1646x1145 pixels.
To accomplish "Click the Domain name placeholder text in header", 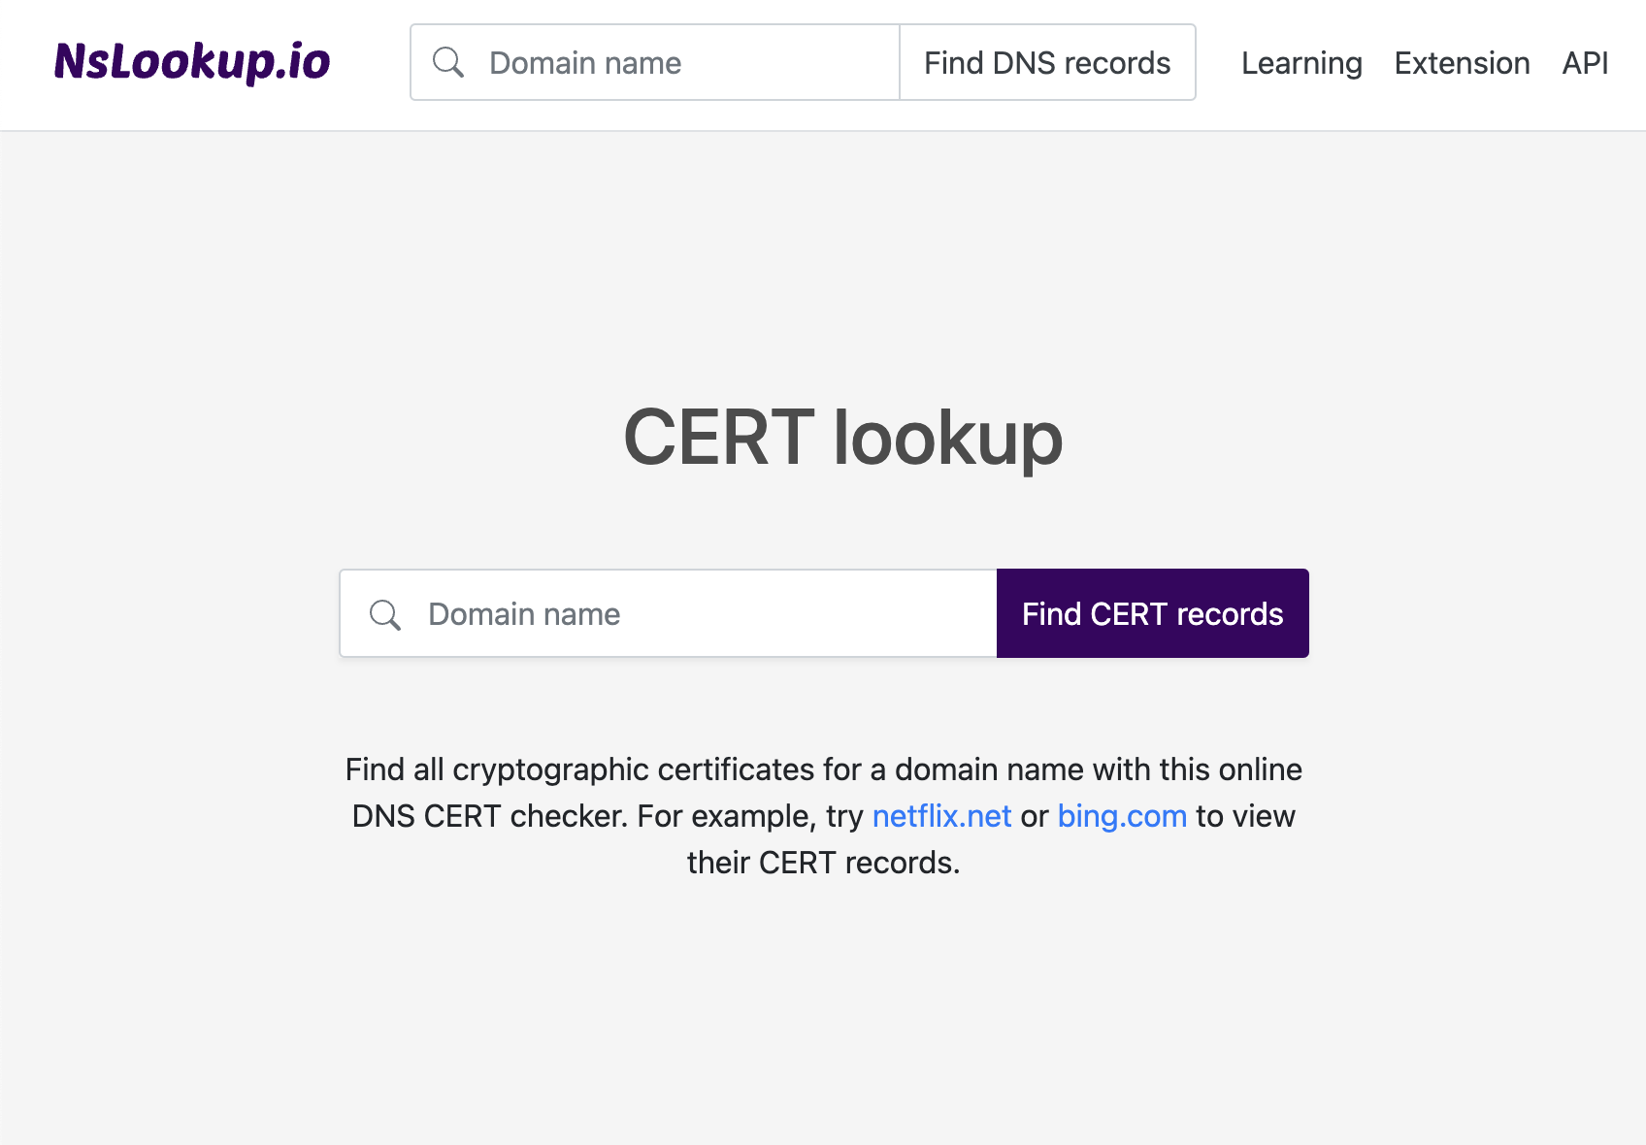I will pos(584,62).
